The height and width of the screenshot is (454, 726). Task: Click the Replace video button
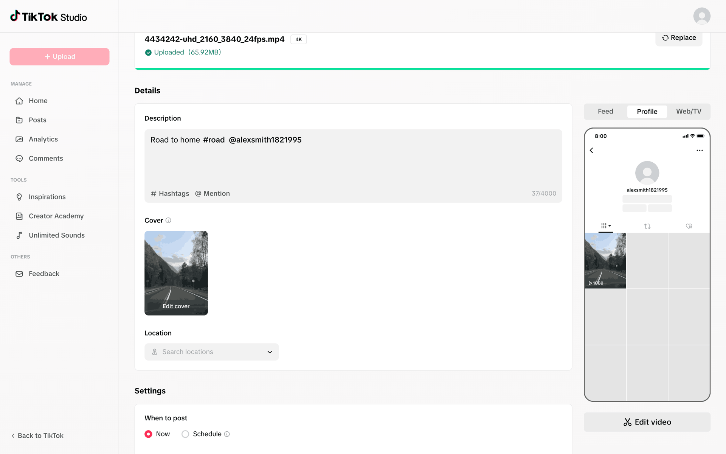(679, 38)
